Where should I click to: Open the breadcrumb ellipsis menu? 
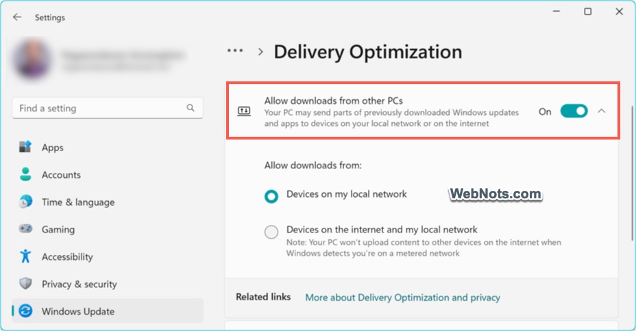(235, 51)
